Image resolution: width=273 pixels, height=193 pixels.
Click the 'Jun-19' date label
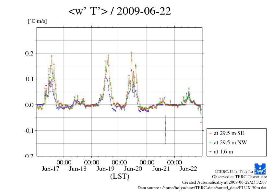[105, 169]
